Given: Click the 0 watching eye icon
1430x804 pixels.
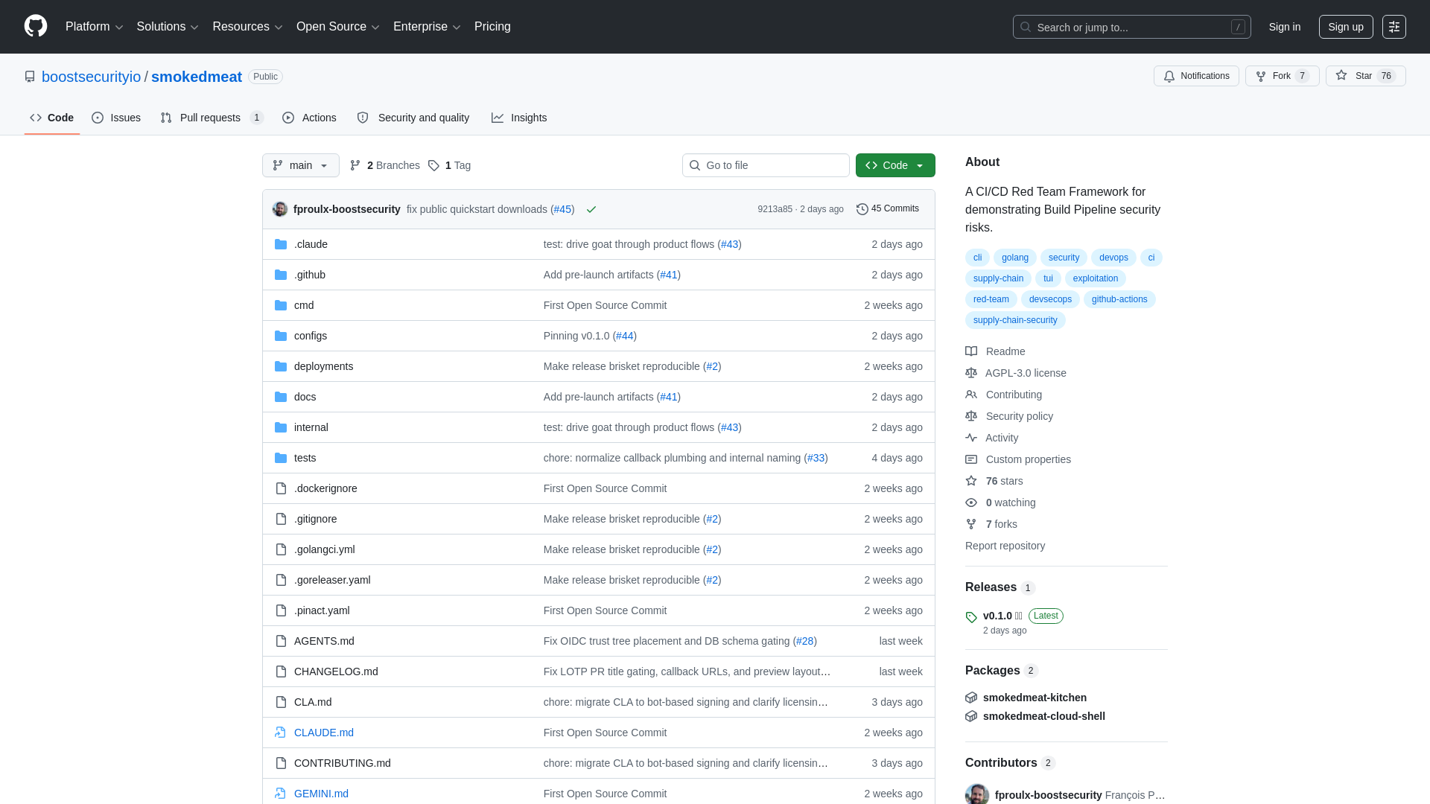Looking at the screenshot, I should pyautogui.click(x=971, y=502).
